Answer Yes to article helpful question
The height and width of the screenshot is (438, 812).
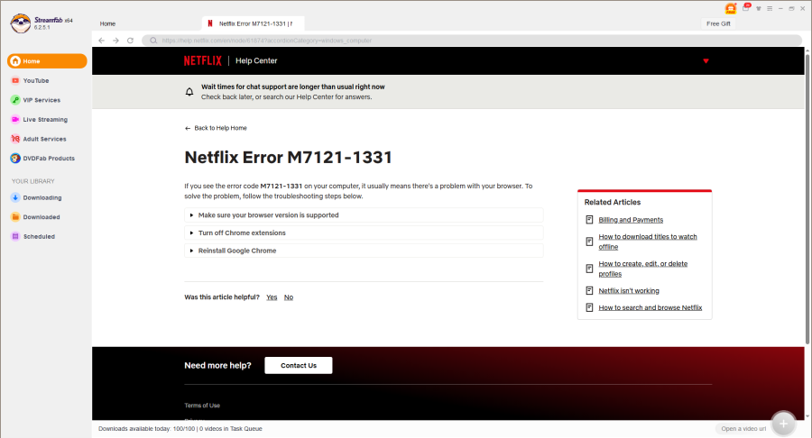click(272, 297)
